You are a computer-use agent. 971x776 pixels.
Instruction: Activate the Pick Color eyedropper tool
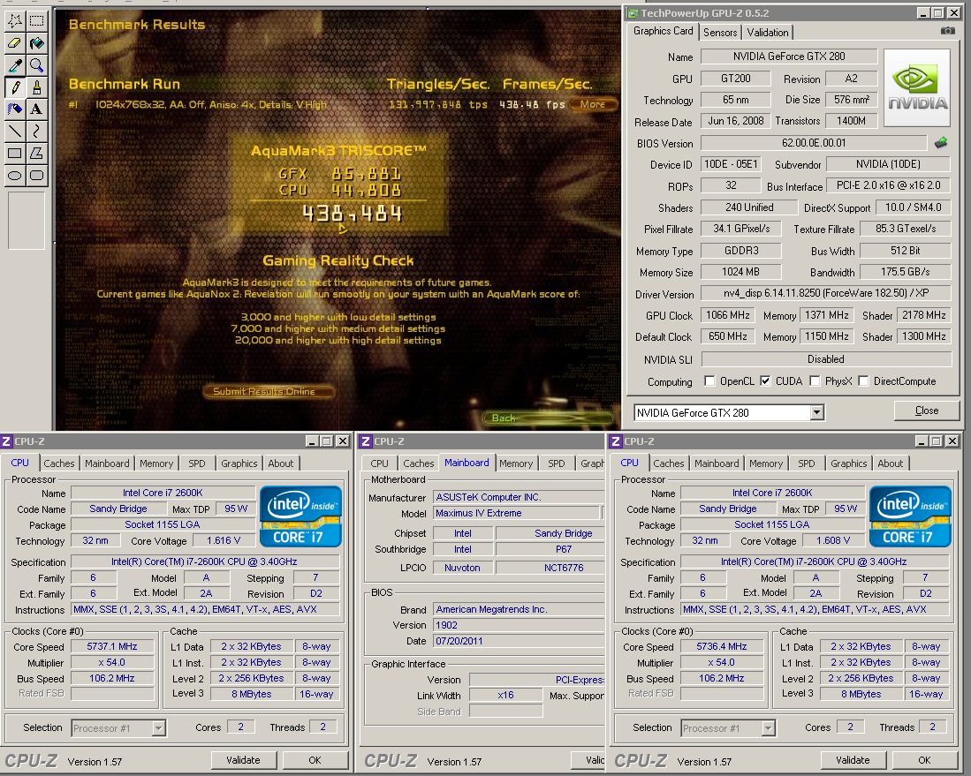coord(15,65)
